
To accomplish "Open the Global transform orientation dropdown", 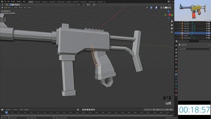I will pos(78,5).
